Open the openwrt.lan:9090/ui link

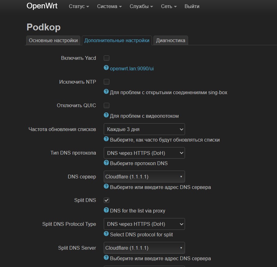[x=132, y=68]
